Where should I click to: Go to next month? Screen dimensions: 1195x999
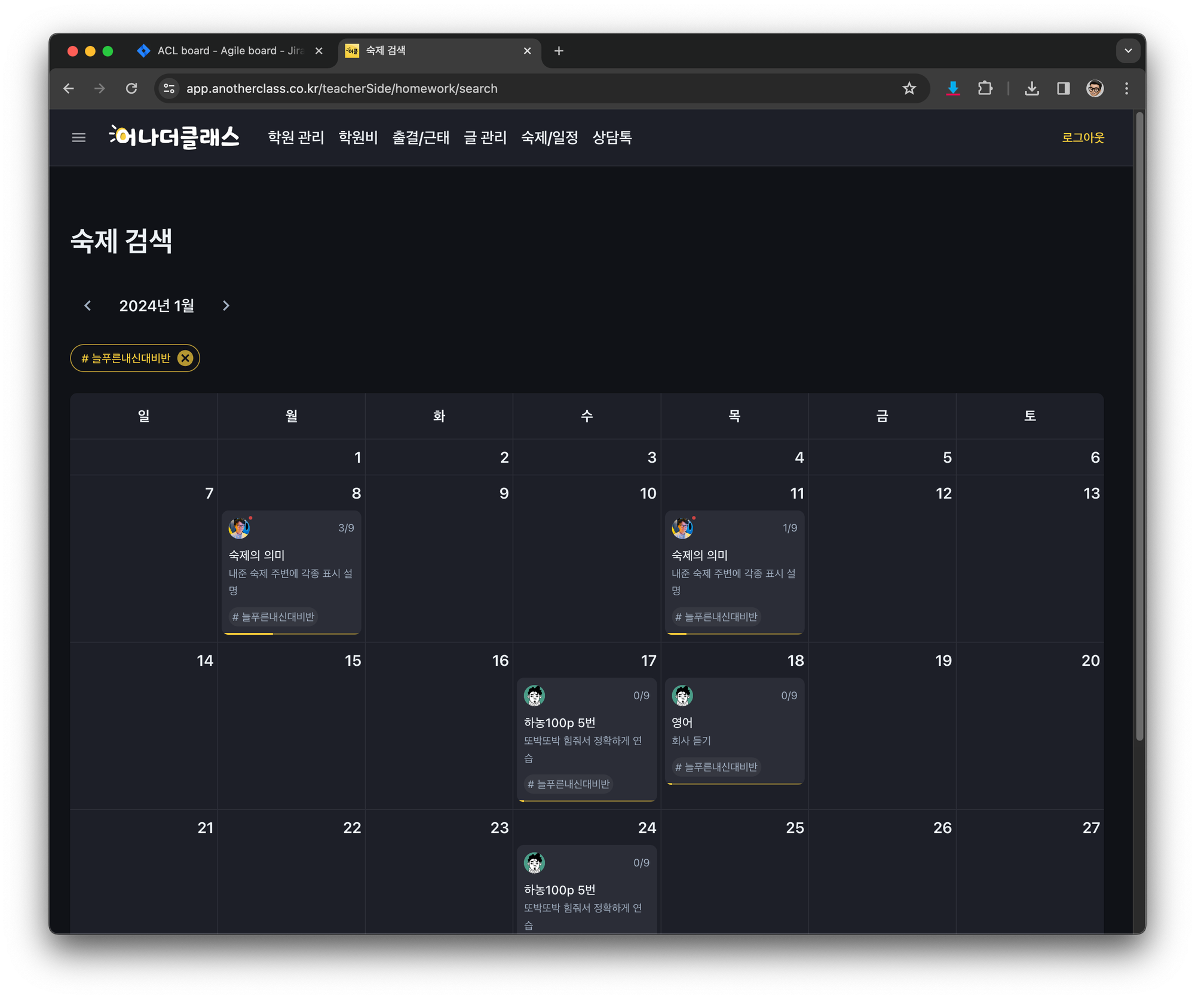[226, 306]
